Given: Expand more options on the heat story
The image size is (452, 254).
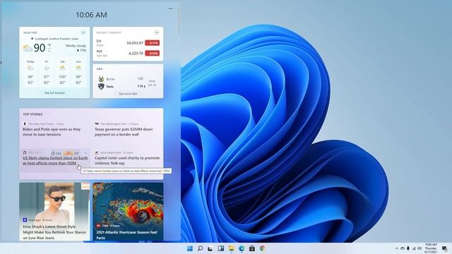Looking at the screenshot, I should click(x=85, y=153).
